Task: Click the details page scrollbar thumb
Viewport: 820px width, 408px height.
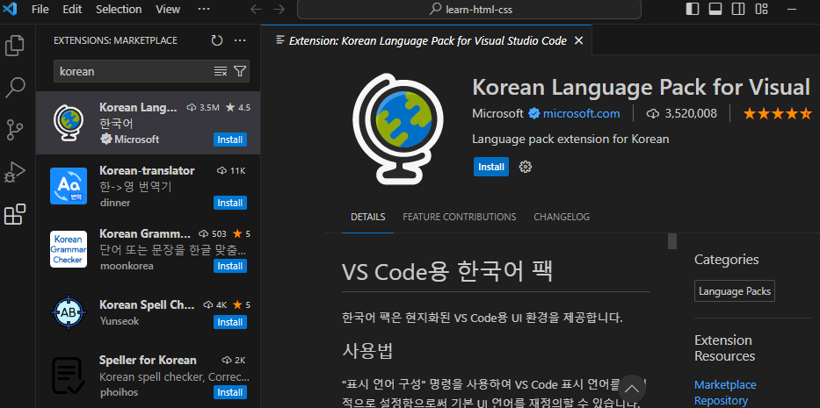Action: 672,241
